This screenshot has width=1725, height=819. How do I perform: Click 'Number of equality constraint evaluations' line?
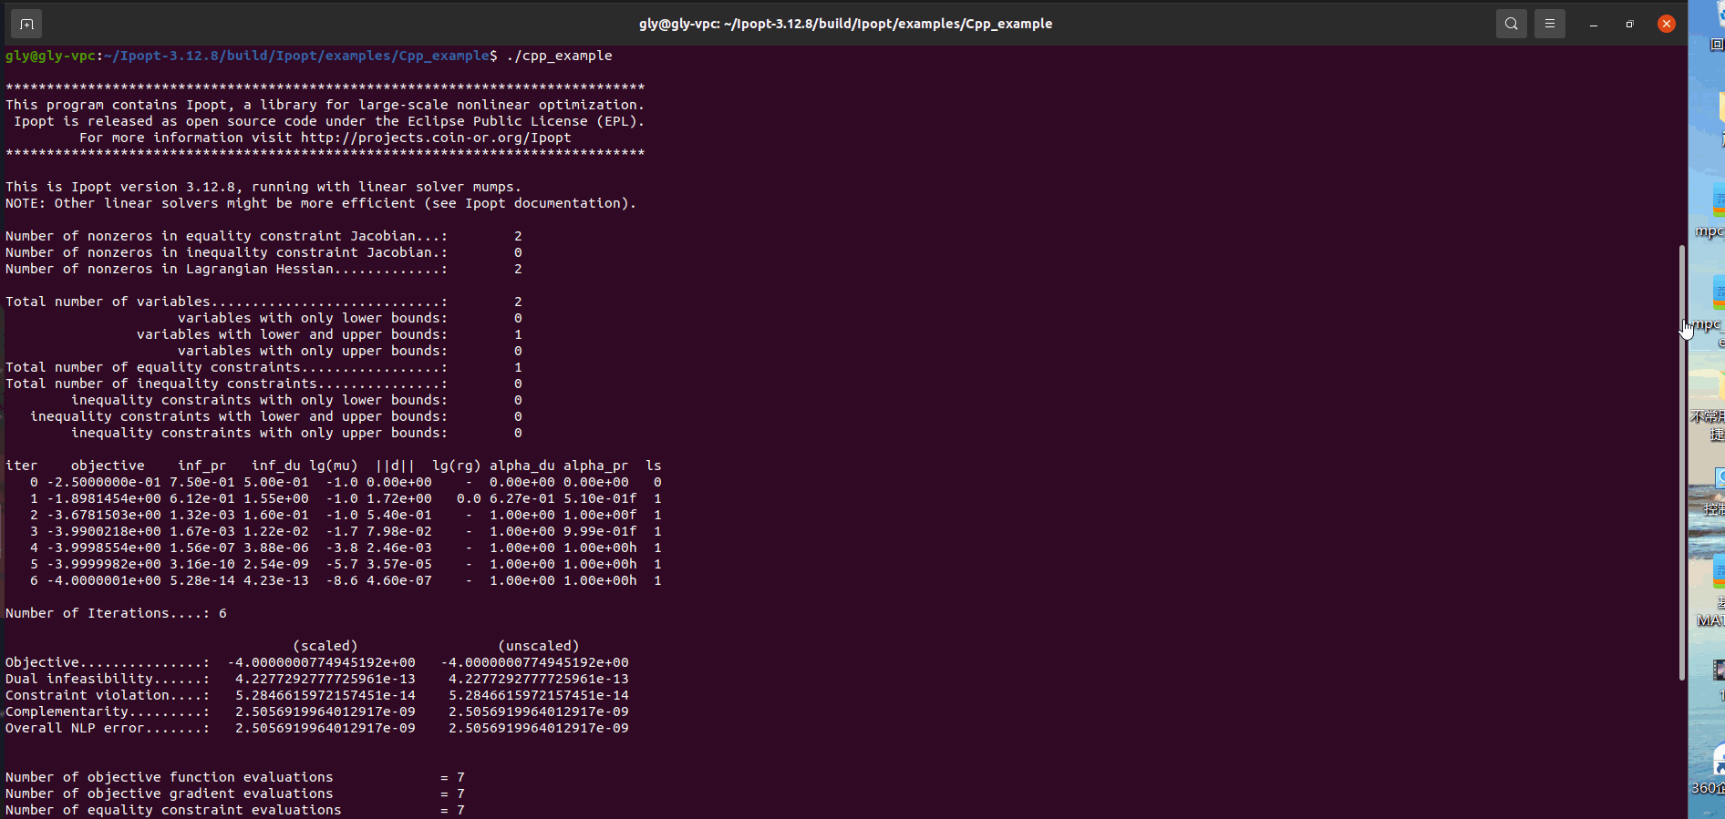[235, 810]
